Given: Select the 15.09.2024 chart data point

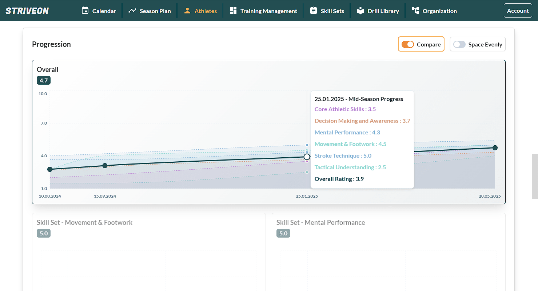Looking at the screenshot, I should pos(105,166).
